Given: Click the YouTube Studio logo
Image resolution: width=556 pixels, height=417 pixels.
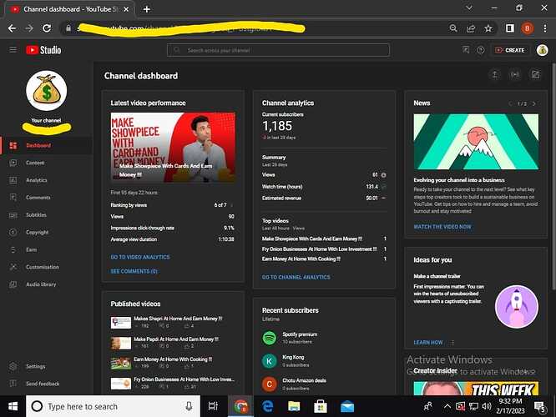Looking at the screenshot, I should (x=43, y=50).
